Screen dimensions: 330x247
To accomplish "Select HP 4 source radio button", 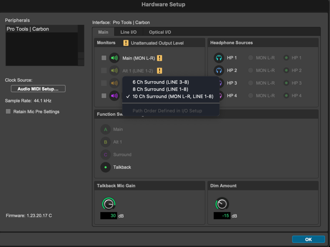I will (x=286, y=96).
